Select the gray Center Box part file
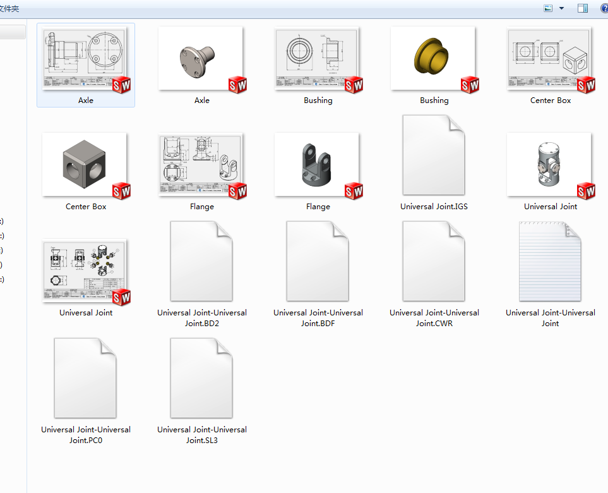Screen dimensions: 608x493 [x=85, y=164]
